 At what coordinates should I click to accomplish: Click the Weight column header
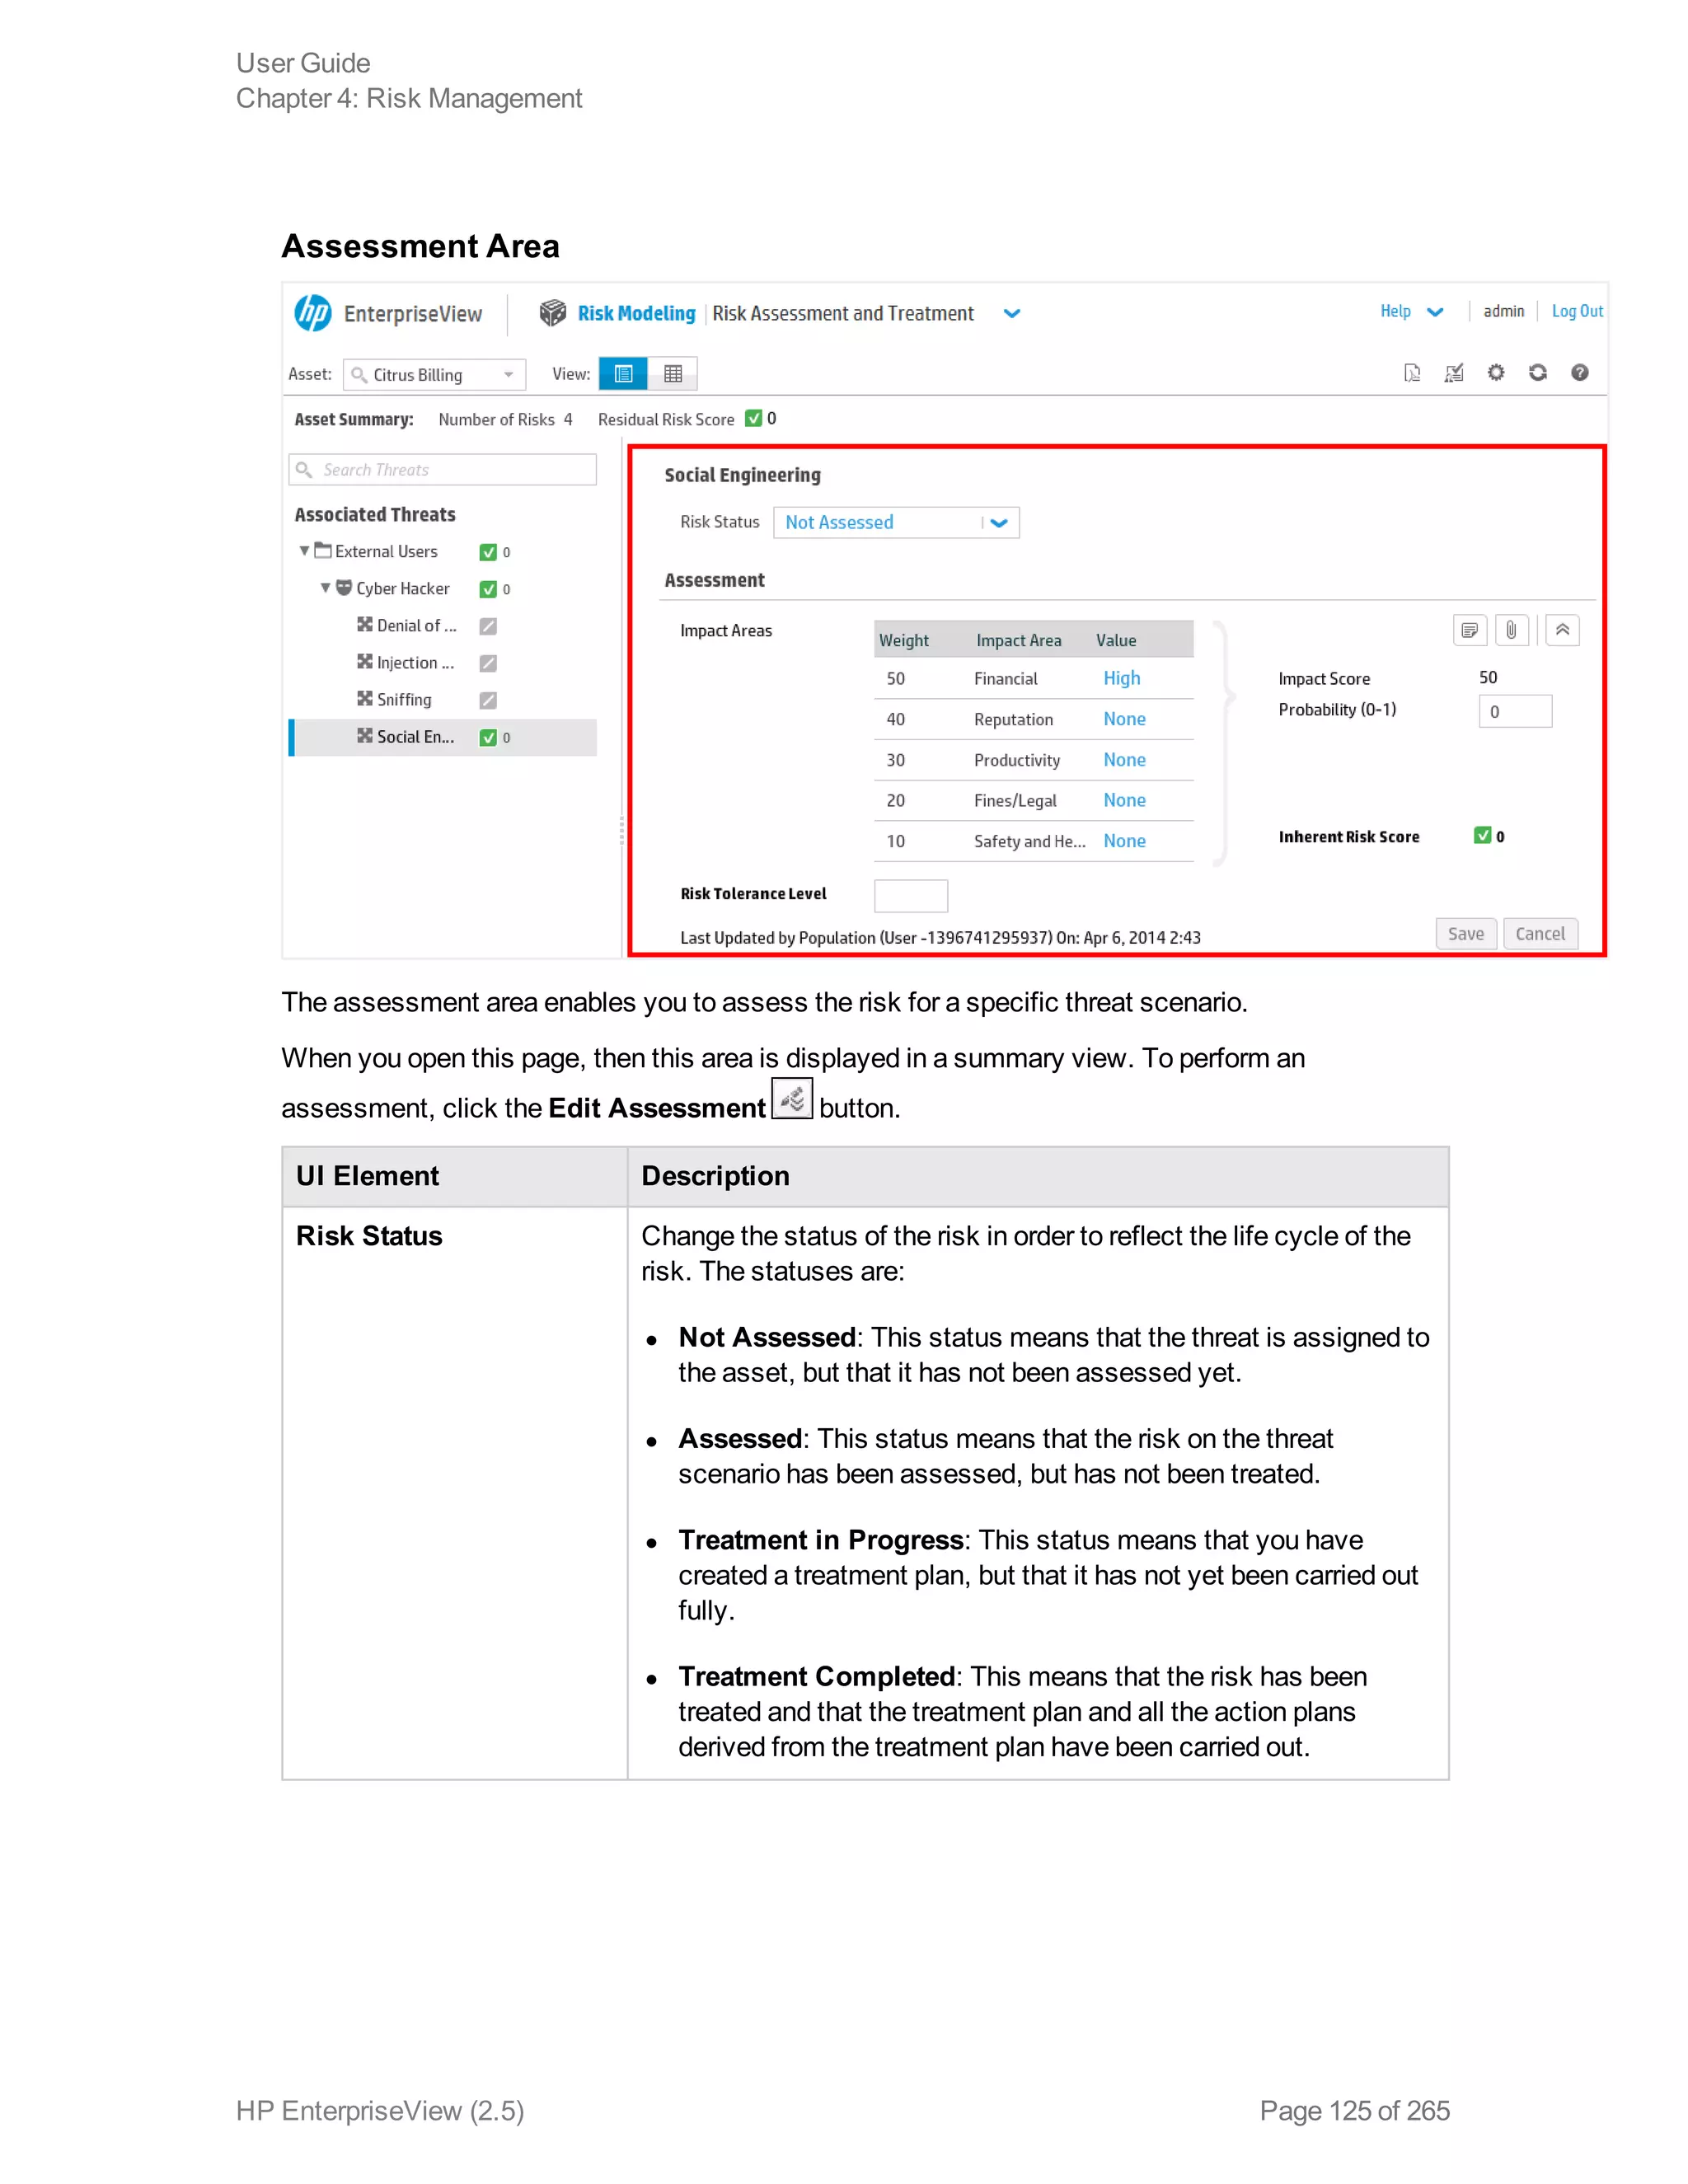904,640
